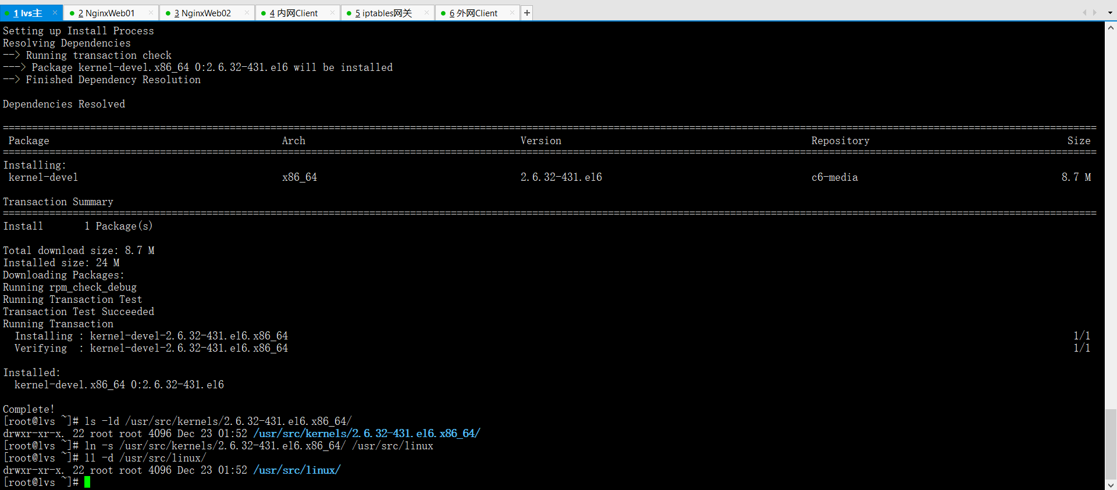Click 'Installed size: 24 M' line
The image size is (1117, 490).
pos(61,262)
